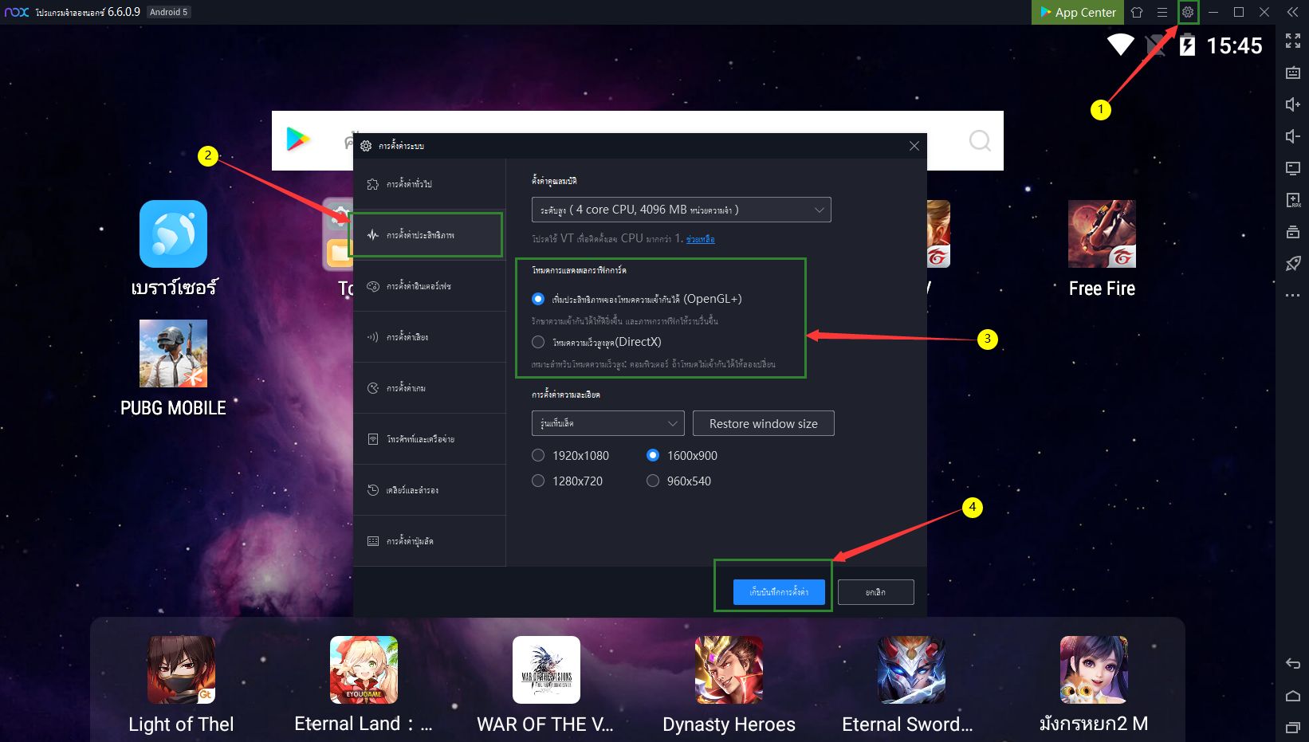Open the Nox settings gear icon
The height and width of the screenshot is (742, 1309).
1188,12
